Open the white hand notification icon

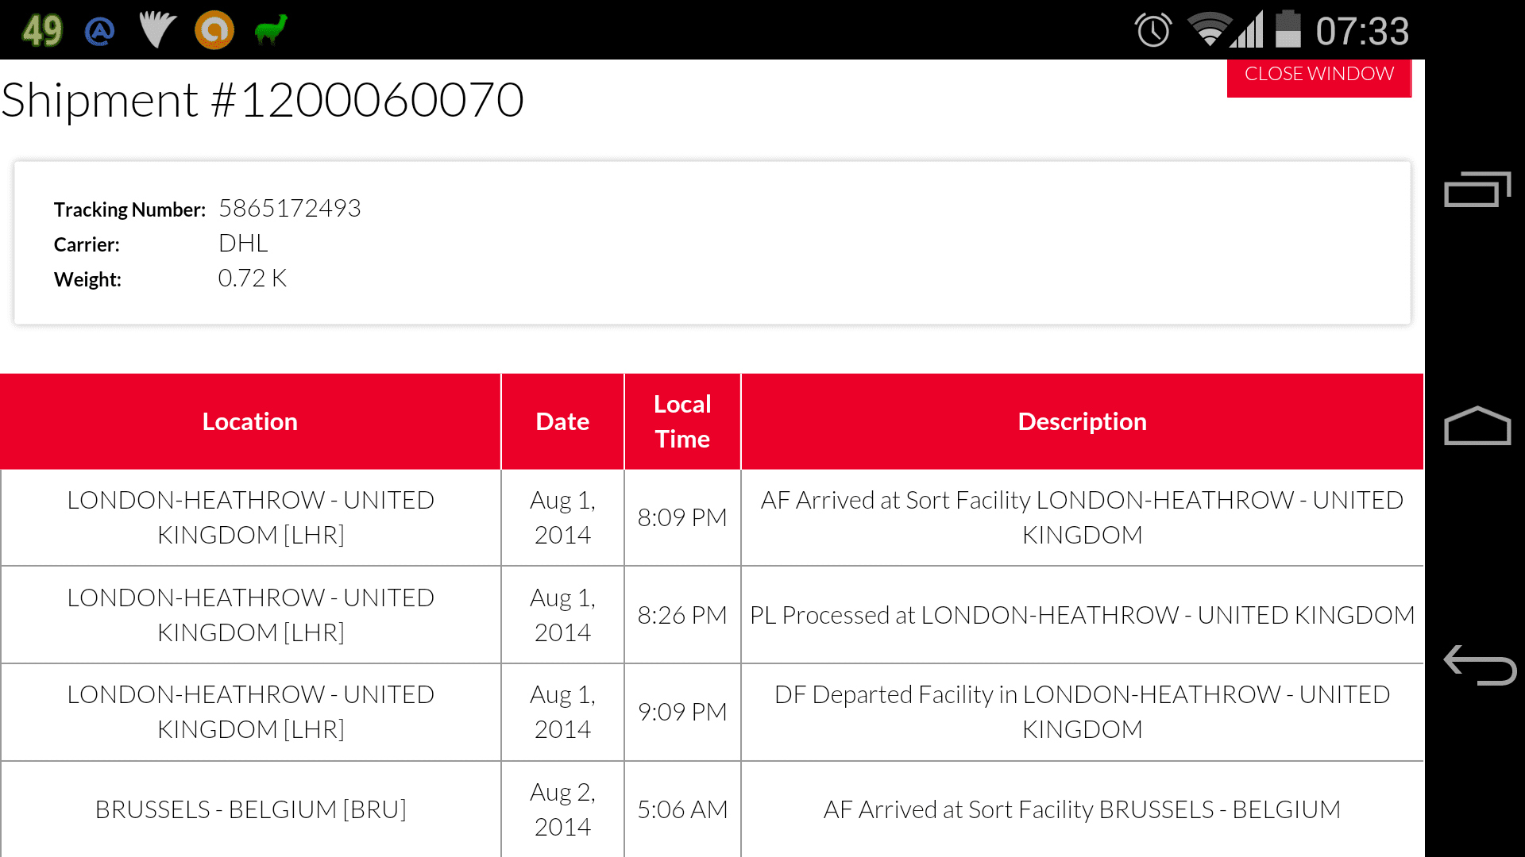point(157,30)
